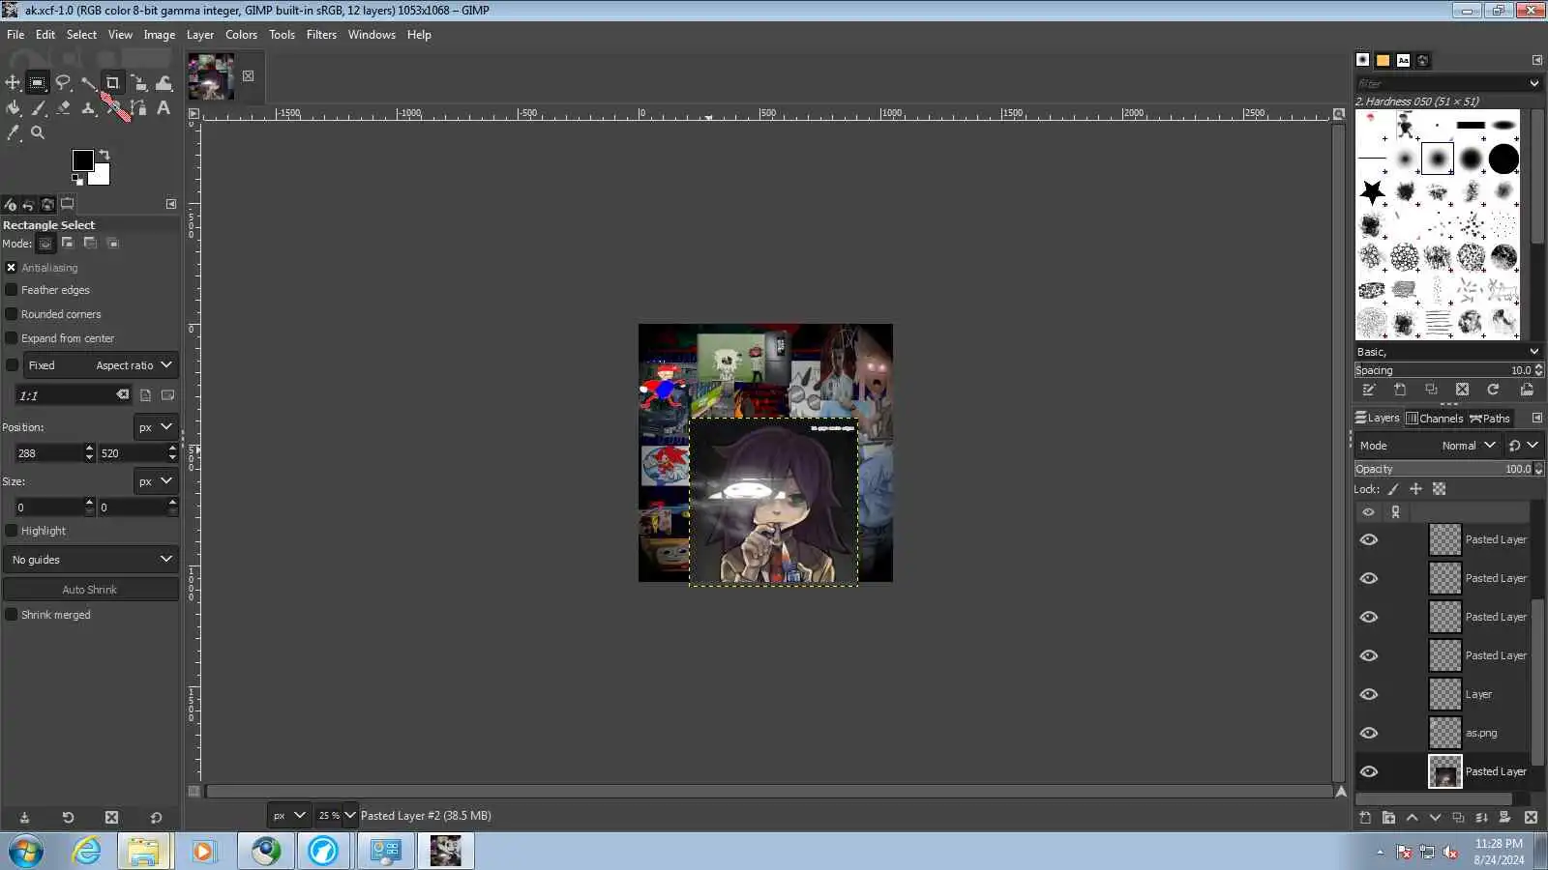Viewport: 1548px width, 870px height.
Task: Open the Layer menu
Action: click(x=200, y=35)
